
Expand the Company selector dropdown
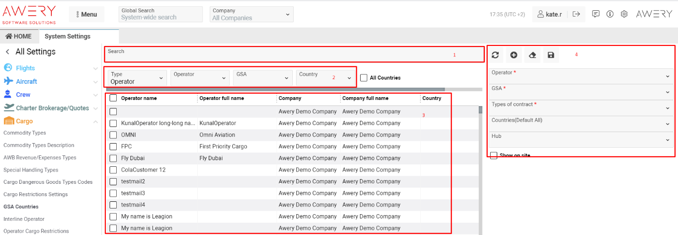pyautogui.click(x=251, y=14)
